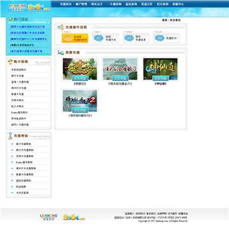Click the question mark icon beside 充值帮助
This screenshot has width=229, height=229.
click(x=10, y=136)
